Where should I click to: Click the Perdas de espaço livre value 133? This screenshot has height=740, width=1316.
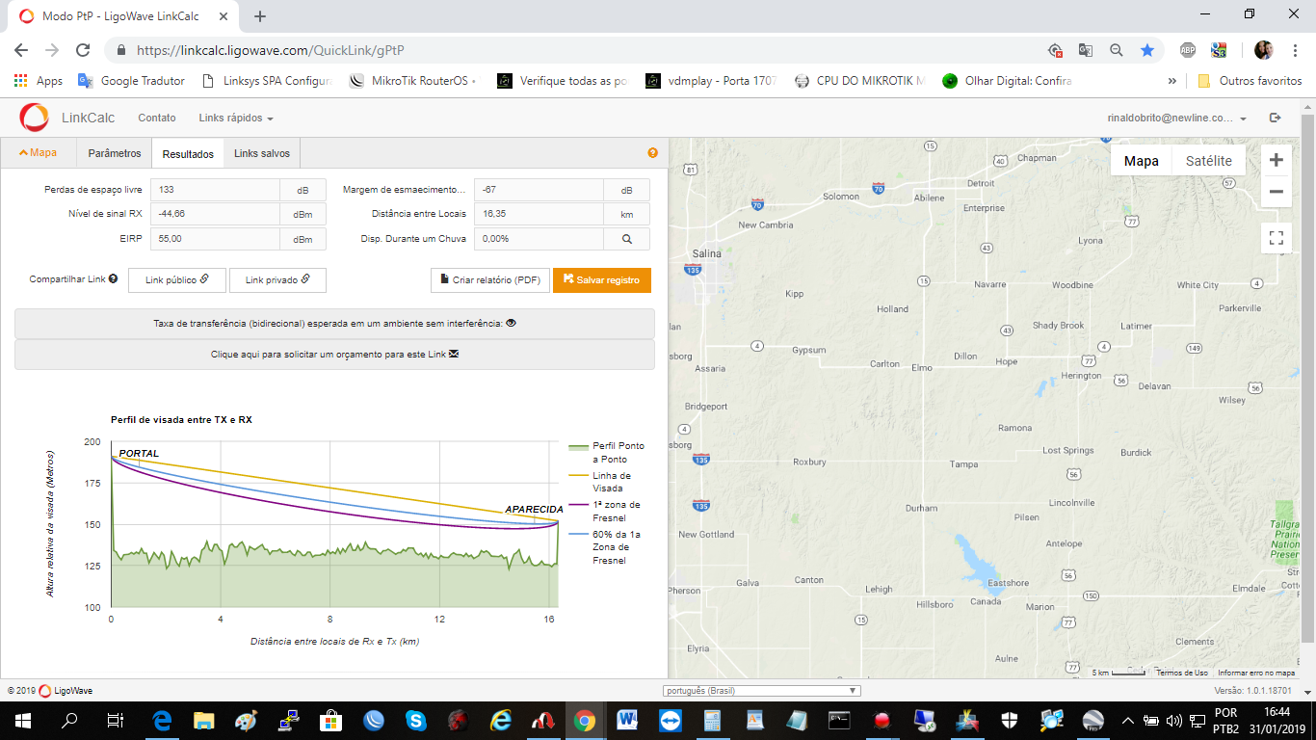tap(216, 190)
